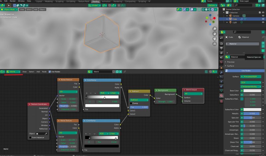Add a material slot with plus

click(263, 43)
